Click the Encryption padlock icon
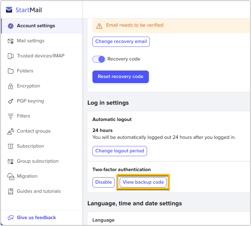 pos(11,86)
